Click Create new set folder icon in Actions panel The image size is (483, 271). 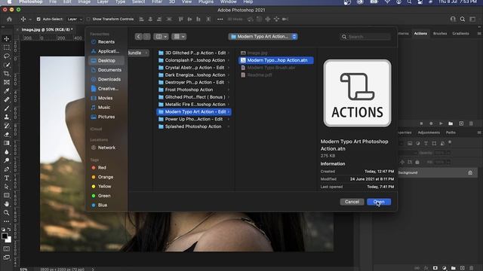(451, 123)
